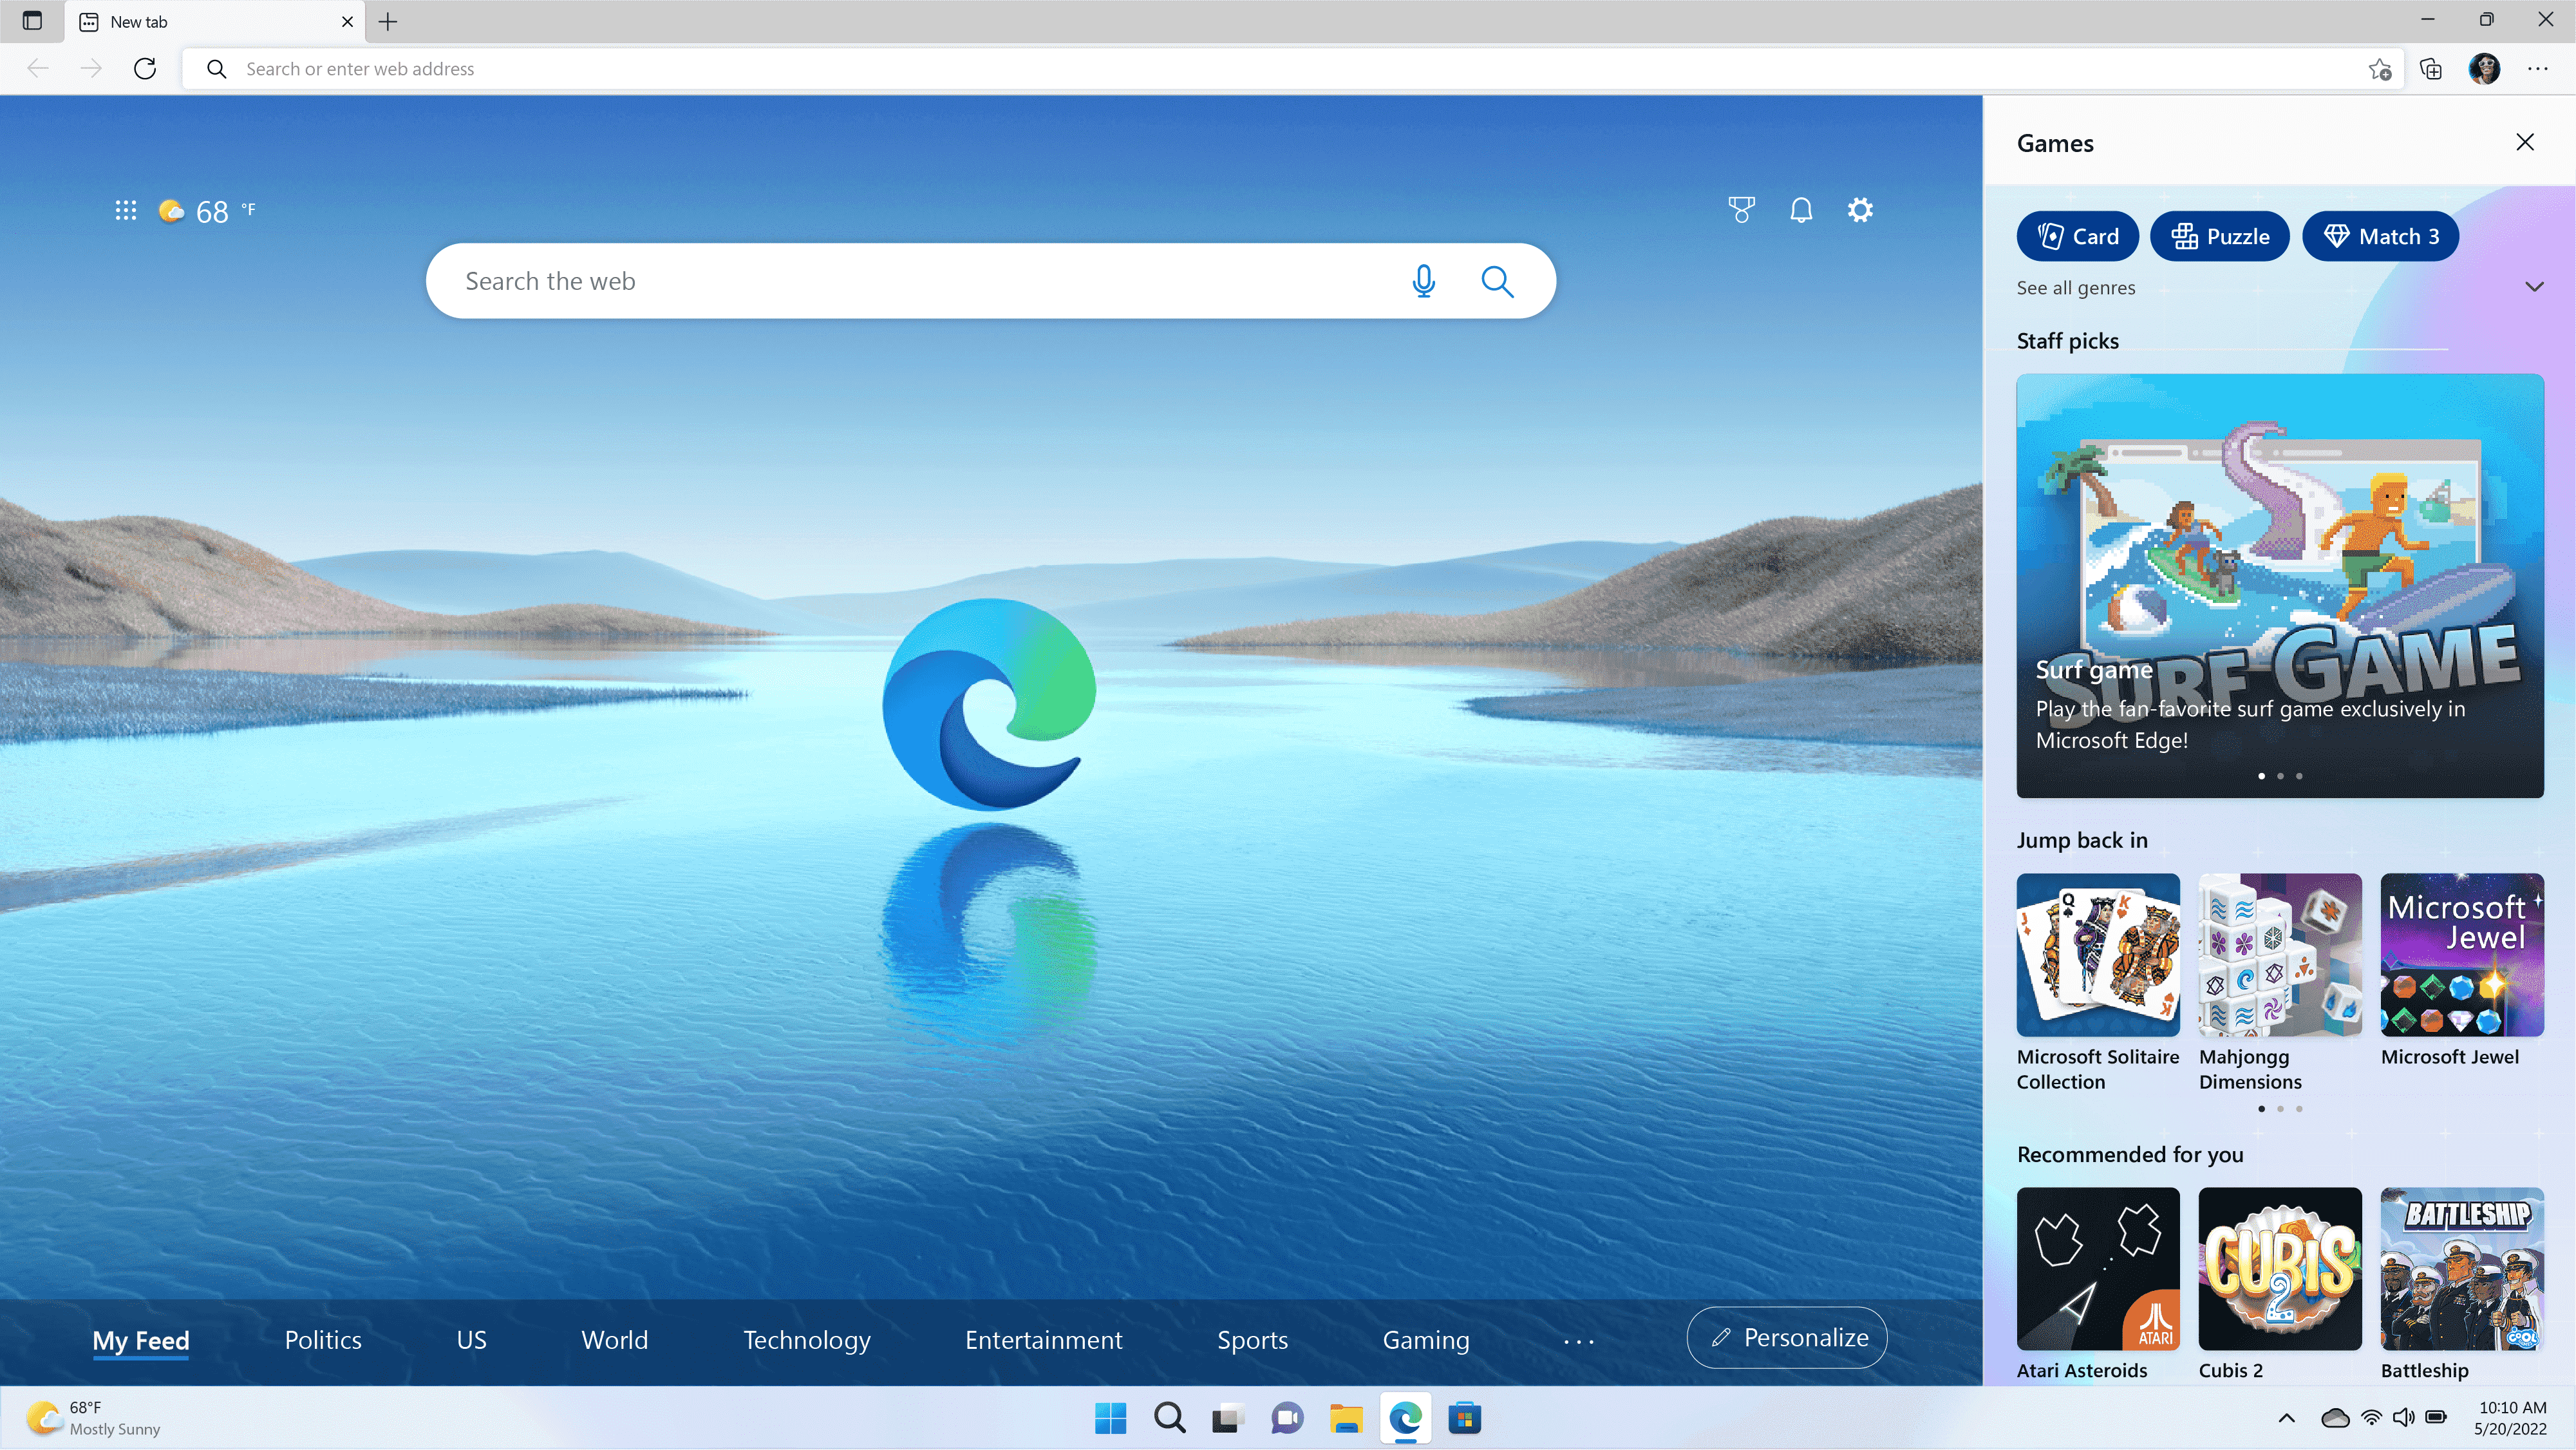Click the search magnifier icon in searchbar

[x=1499, y=280]
